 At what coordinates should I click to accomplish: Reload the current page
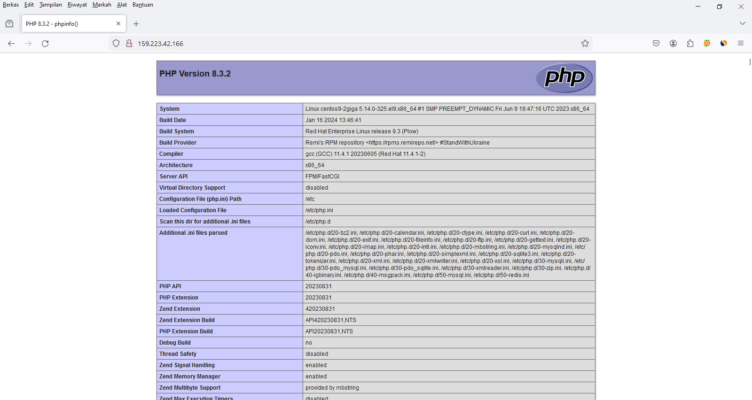45,44
